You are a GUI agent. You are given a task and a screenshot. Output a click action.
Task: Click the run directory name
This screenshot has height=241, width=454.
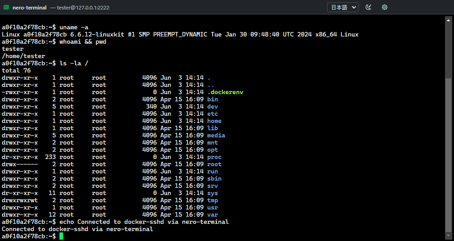213,172
